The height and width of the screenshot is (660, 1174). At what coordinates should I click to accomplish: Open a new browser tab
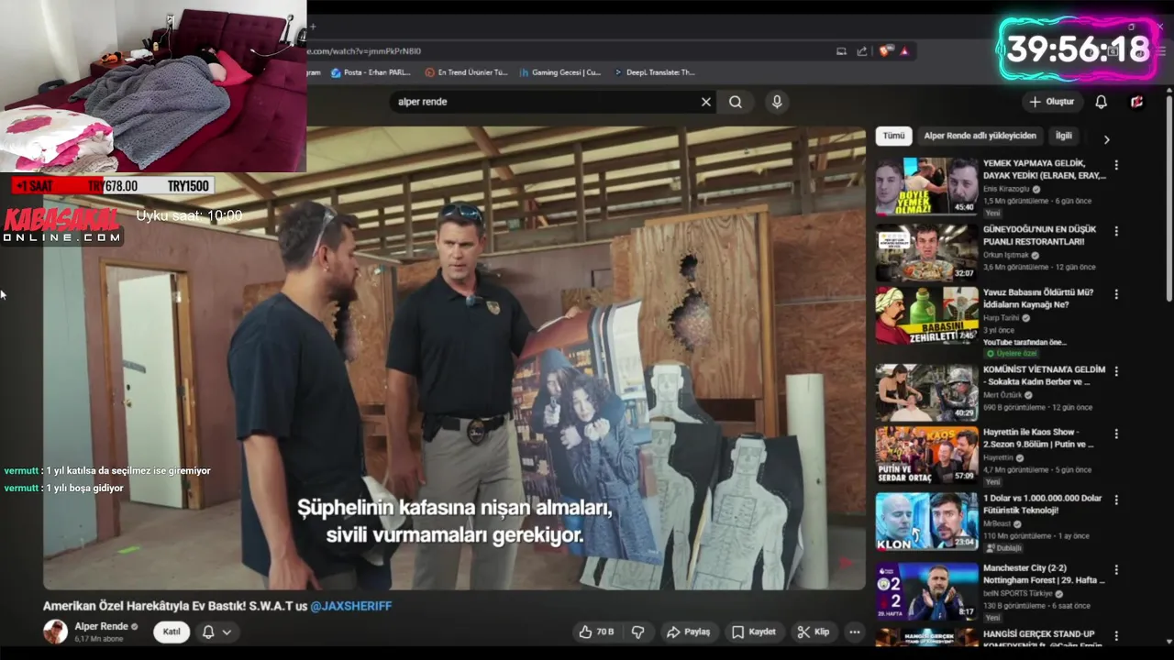point(312,27)
